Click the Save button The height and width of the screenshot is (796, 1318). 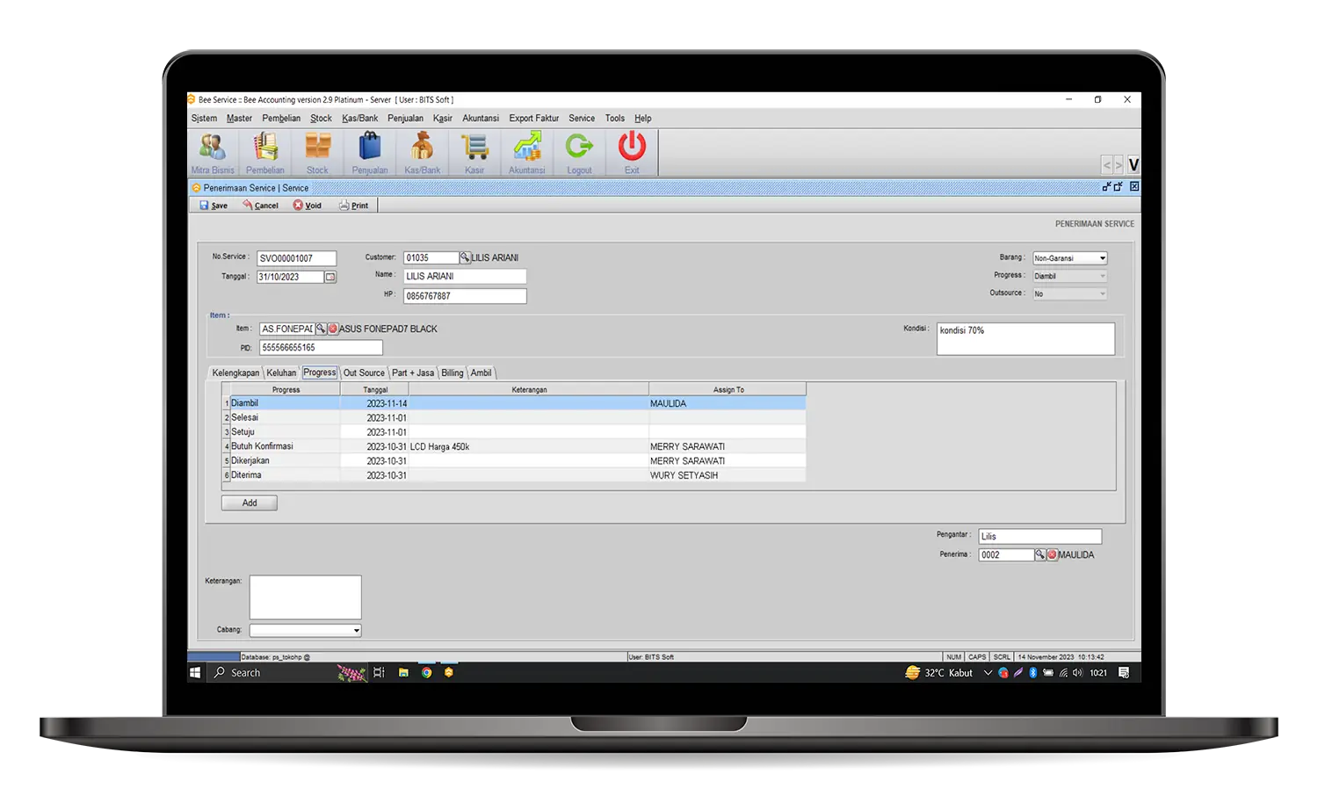[x=214, y=206]
